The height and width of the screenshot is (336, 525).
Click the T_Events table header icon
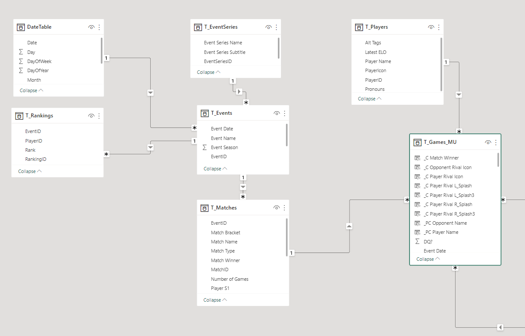click(x=205, y=113)
